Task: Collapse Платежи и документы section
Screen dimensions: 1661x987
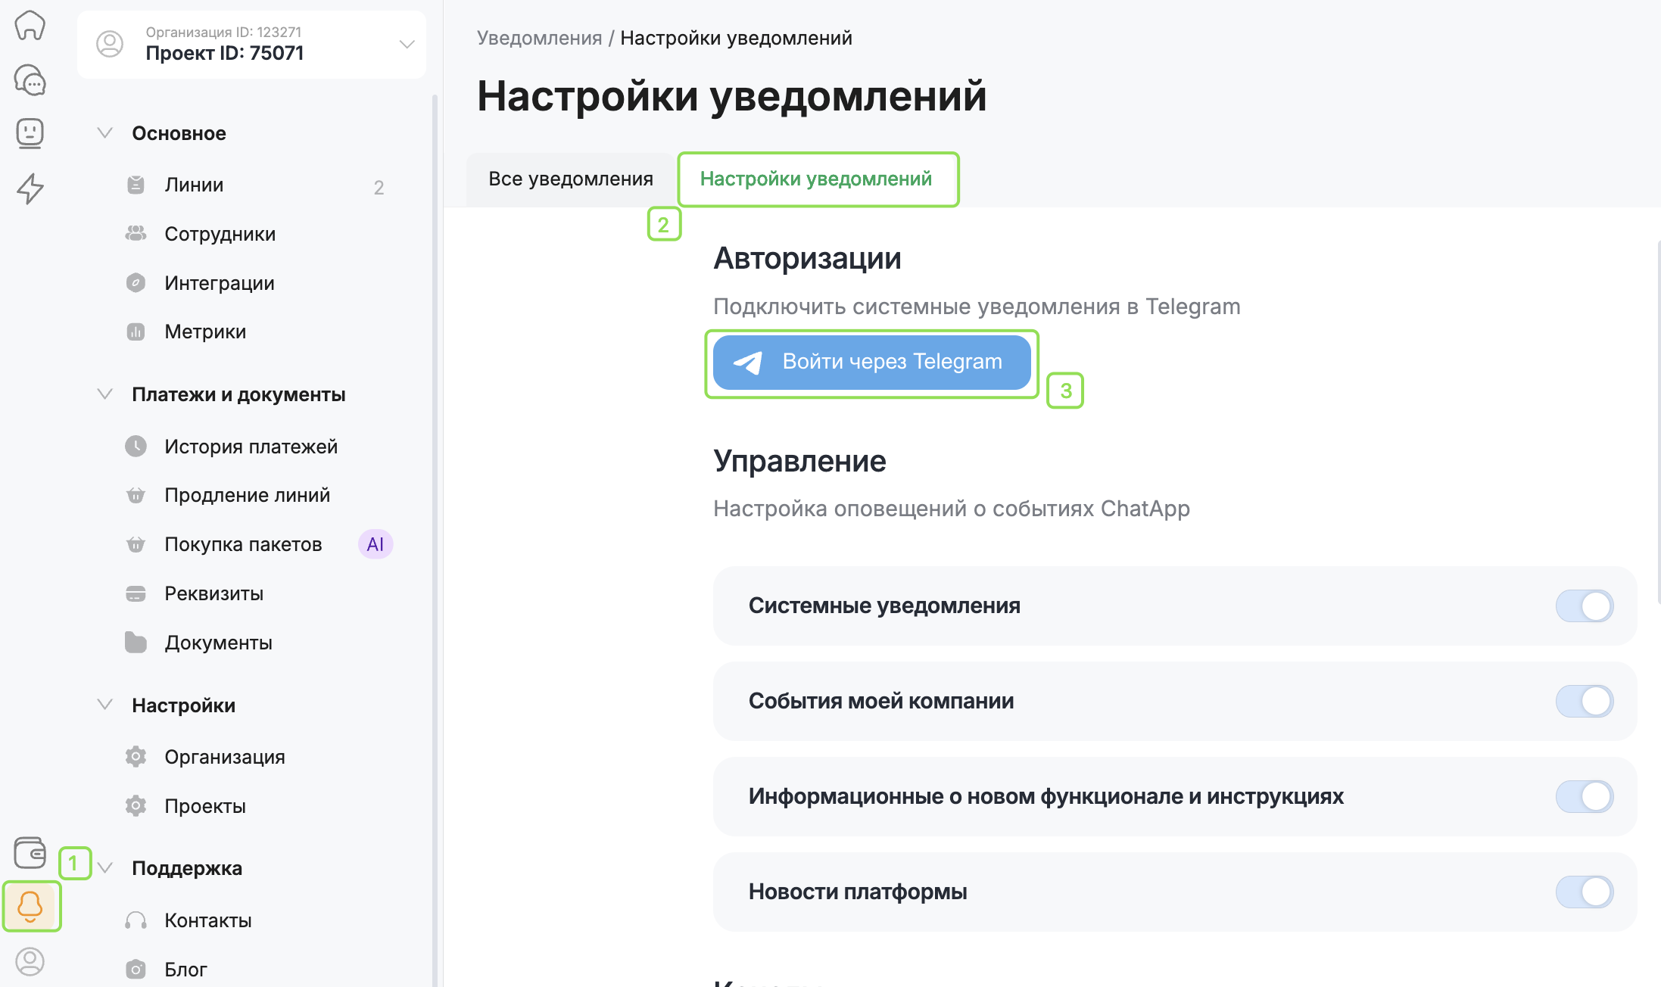Action: pyautogui.click(x=105, y=394)
